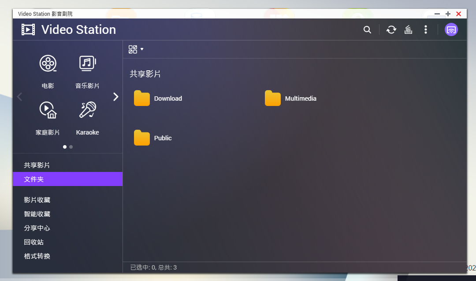Screen dimensions: 476x281
Task: Click the 电影 label under the reel icon
Action: coord(48,86)
